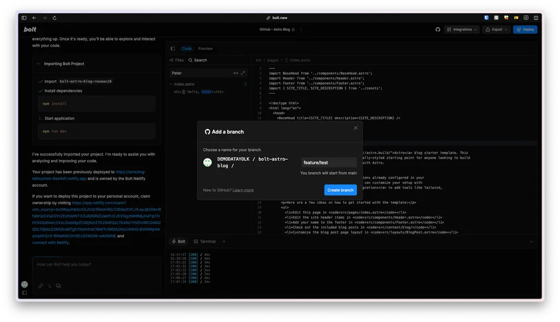Close the Add a branch dialog

coord(355,128)
